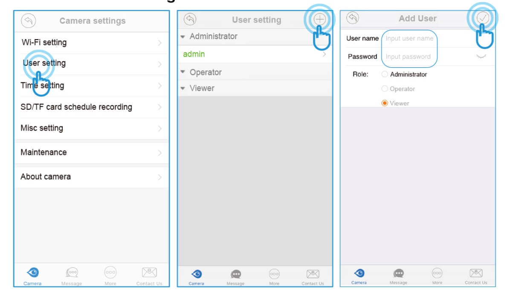This screenshot has height=290, width=507.
Task: Open Message tab in Camera settings screen
Action: [x=72, y=276]
